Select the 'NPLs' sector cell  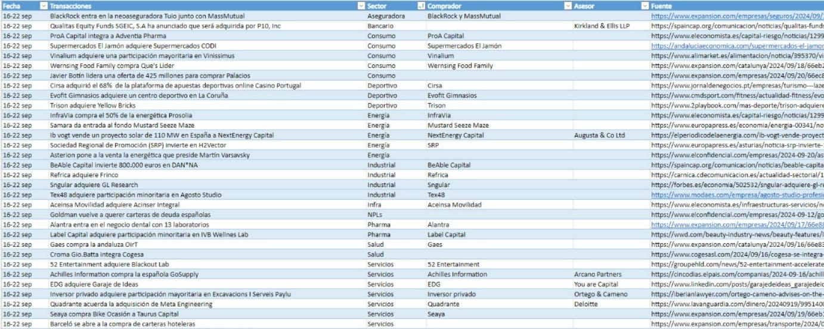[x=396, y=215]
